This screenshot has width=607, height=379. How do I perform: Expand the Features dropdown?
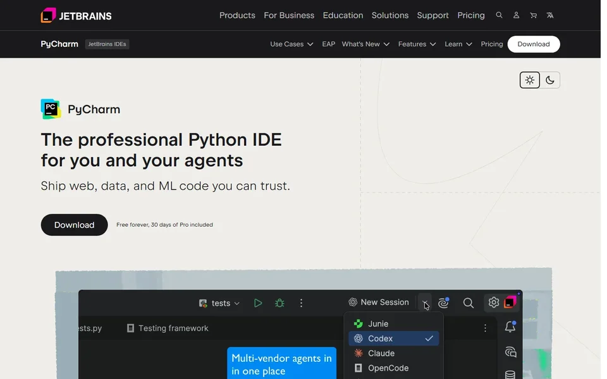[x=417, y=44]
